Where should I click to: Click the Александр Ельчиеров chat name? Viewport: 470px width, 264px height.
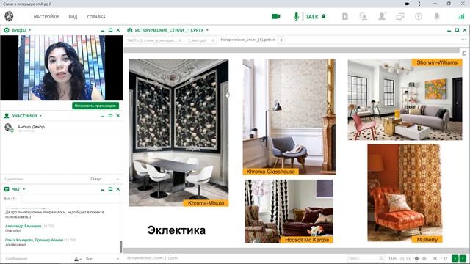(x=23, y=226)
